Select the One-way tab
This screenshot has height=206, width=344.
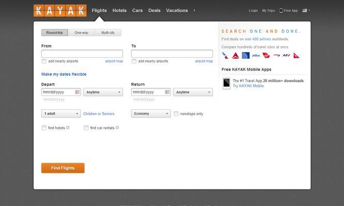tap(81, 32)
